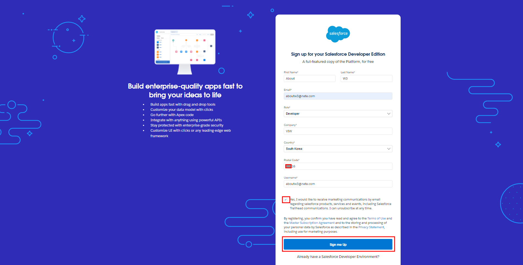
Task: Toggle the marketing communications checkbox
Action: click(x=286, y=200)
